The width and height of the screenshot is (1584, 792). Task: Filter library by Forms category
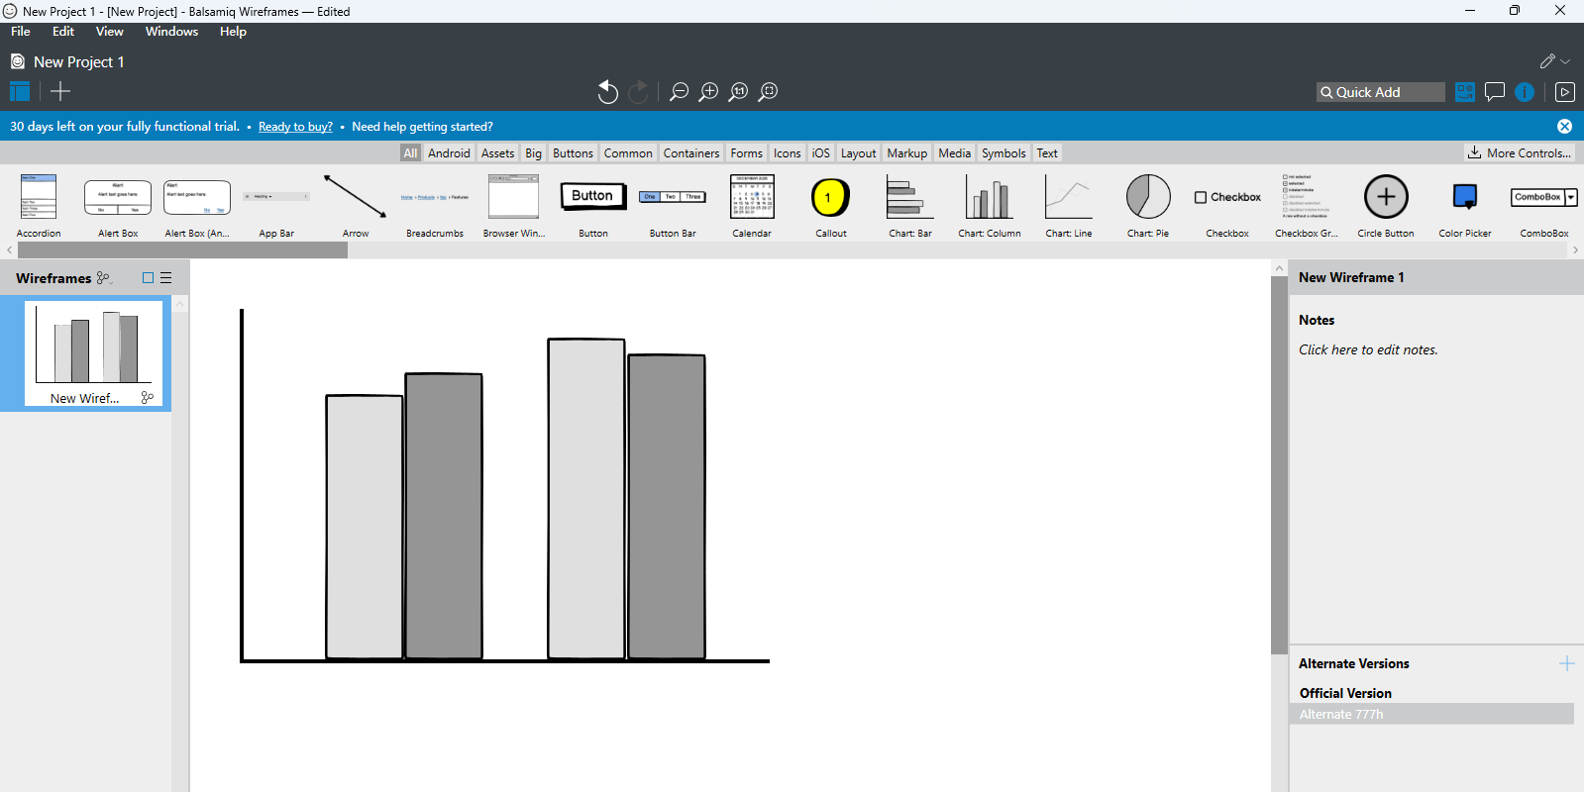(x=746, y=153)
